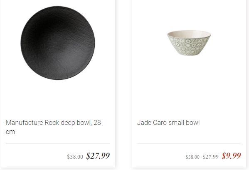Click crossed-out $27.99 on Jade Caro card
This screenshot has width=249, height=170.
click(x=210, y=157)
